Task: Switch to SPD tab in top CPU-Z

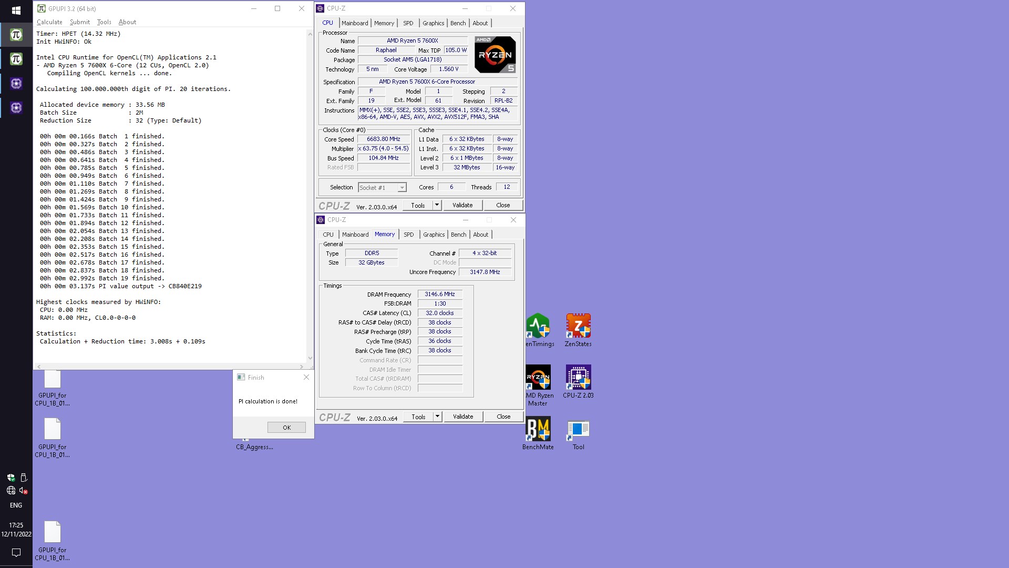Action: [408, 23]
